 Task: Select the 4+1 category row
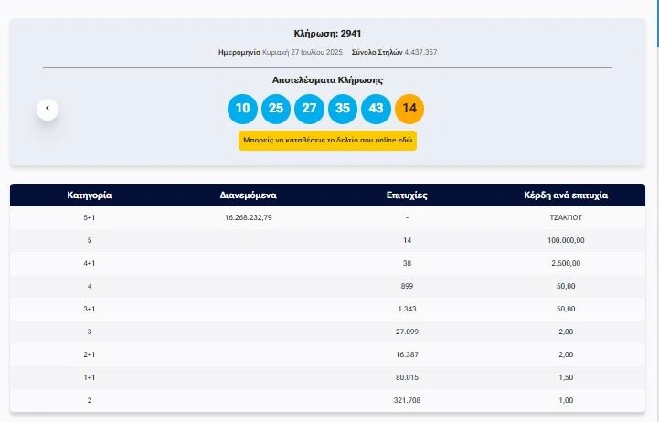click(90, 263)
